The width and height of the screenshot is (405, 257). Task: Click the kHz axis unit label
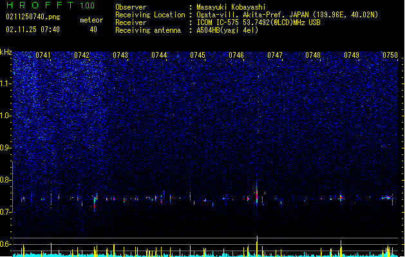pos(6,52)
